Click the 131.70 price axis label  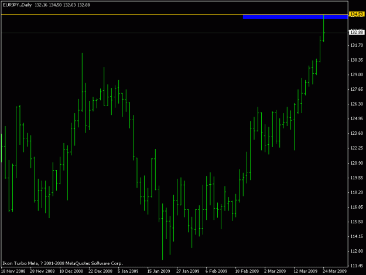pyautogui.click(x=357, y=45)
